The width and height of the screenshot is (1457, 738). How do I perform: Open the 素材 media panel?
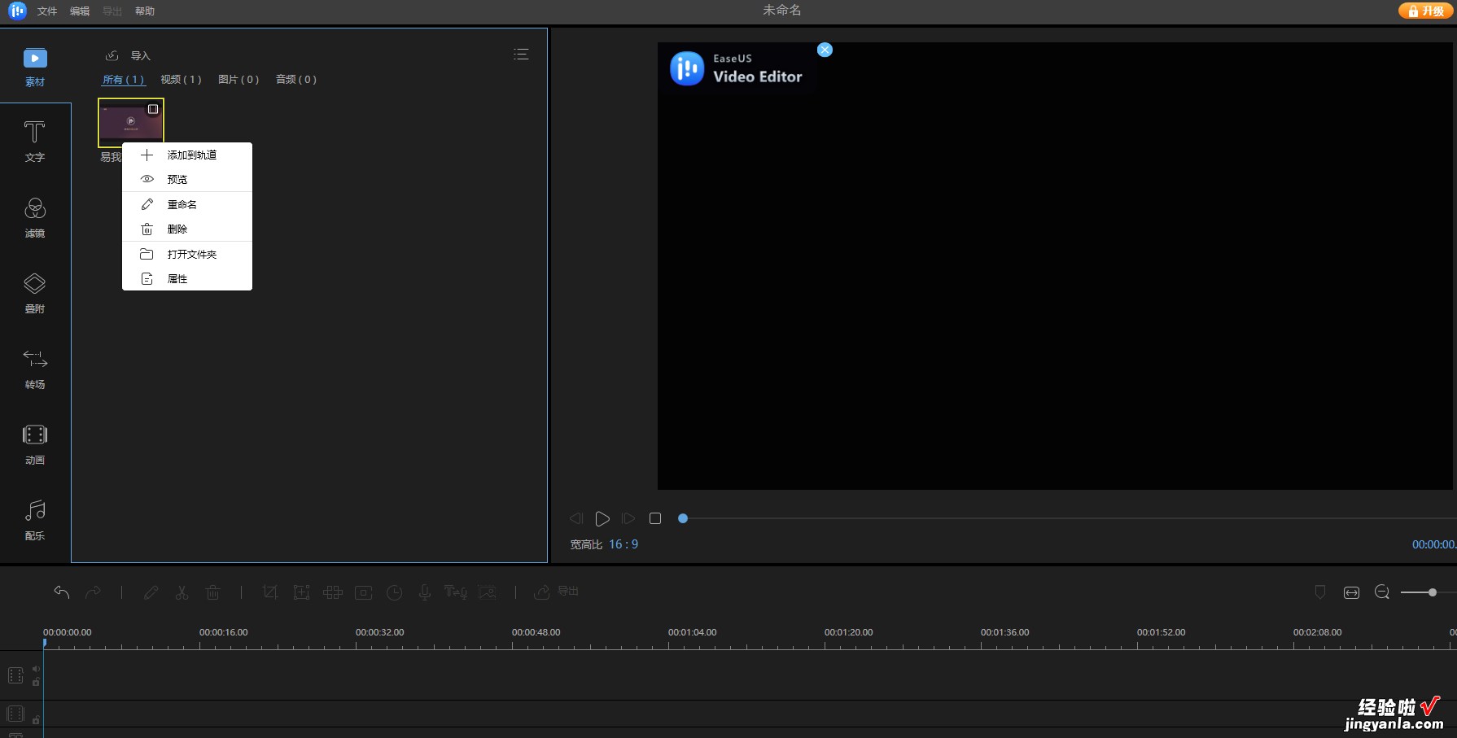pyautogui.click(x=35, y=68)
